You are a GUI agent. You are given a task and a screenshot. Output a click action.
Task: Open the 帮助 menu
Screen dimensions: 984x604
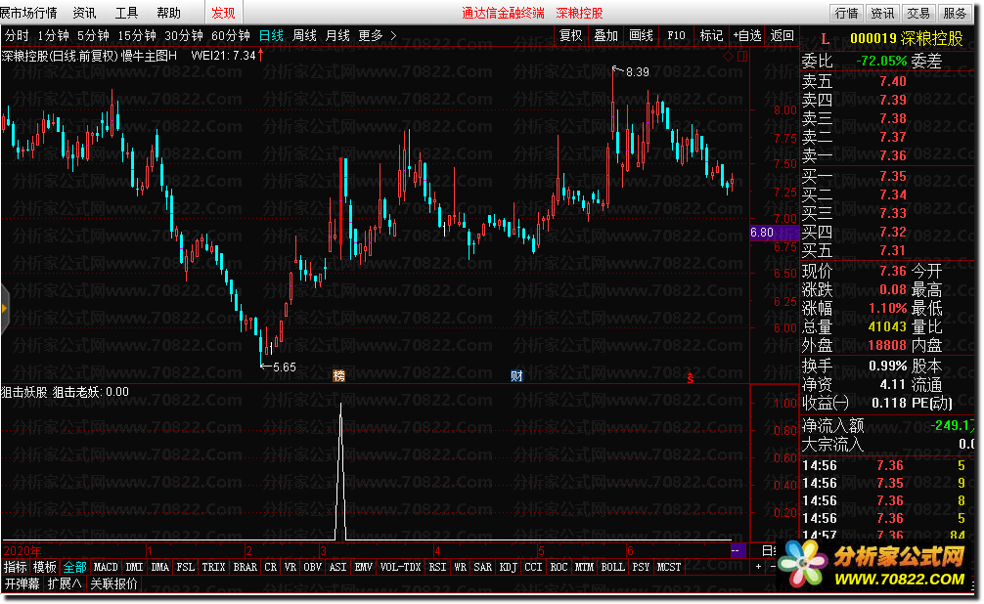(168, 13)
